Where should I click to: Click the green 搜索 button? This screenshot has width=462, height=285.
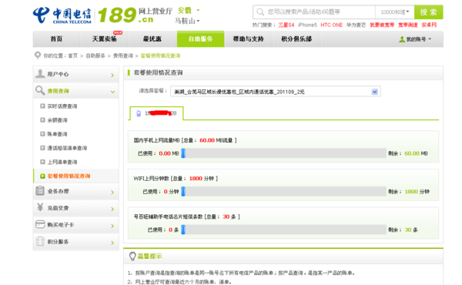pos(428,12)
